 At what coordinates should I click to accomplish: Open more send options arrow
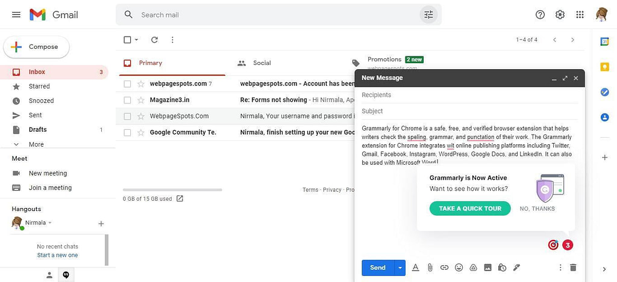pyautogui.click(x=400, y=268)
